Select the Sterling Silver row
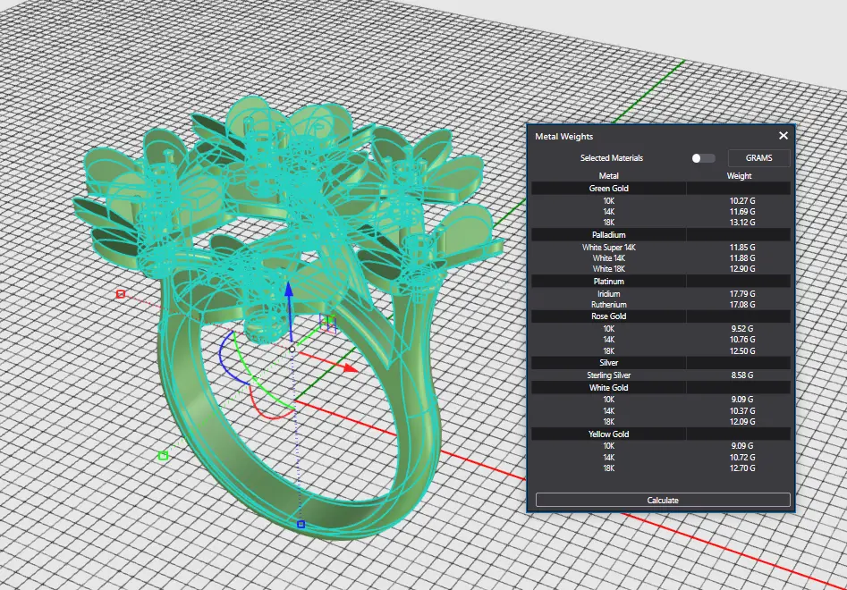The height and width of the screenshot is (590, 847). click(x=608, y=375)
